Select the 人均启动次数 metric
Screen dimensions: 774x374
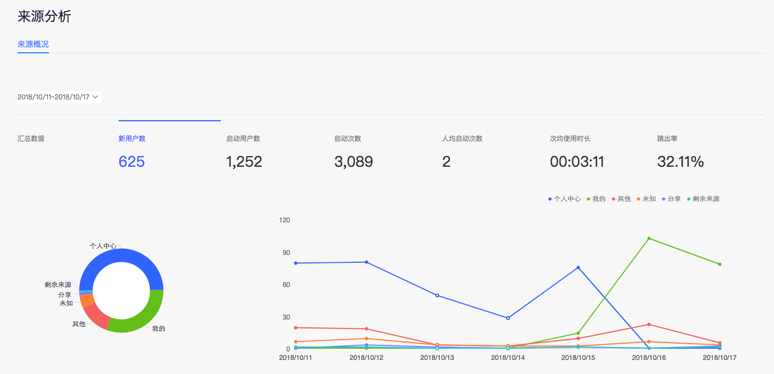(x=462, y=139)
